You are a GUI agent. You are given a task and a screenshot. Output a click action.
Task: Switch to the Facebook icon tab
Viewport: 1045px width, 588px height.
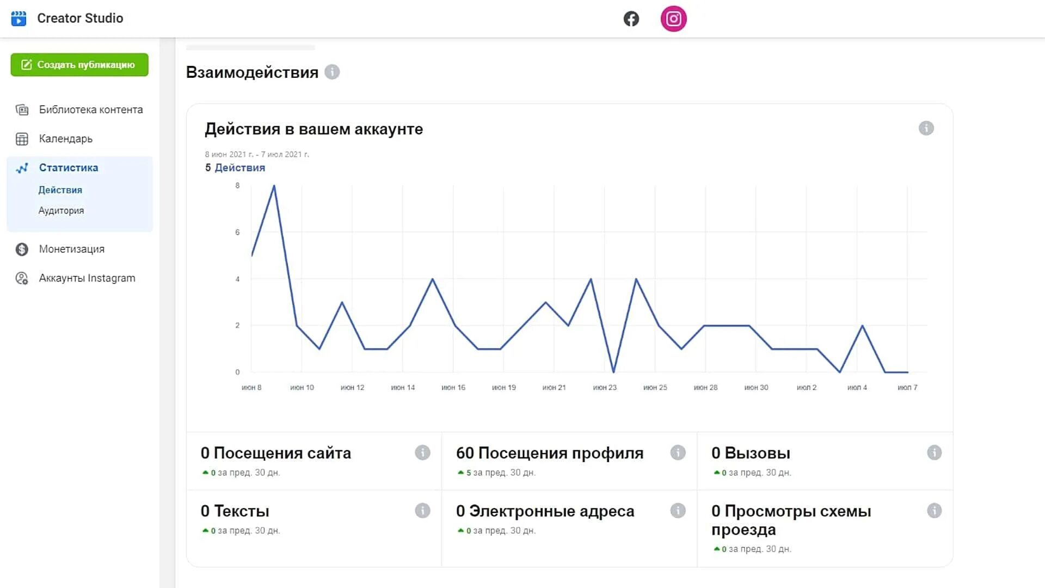click(x=631, y=19)
